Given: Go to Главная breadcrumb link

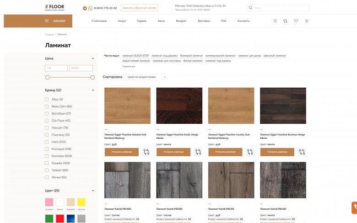Looking at the screenshot, I should (x=49, y=34).
